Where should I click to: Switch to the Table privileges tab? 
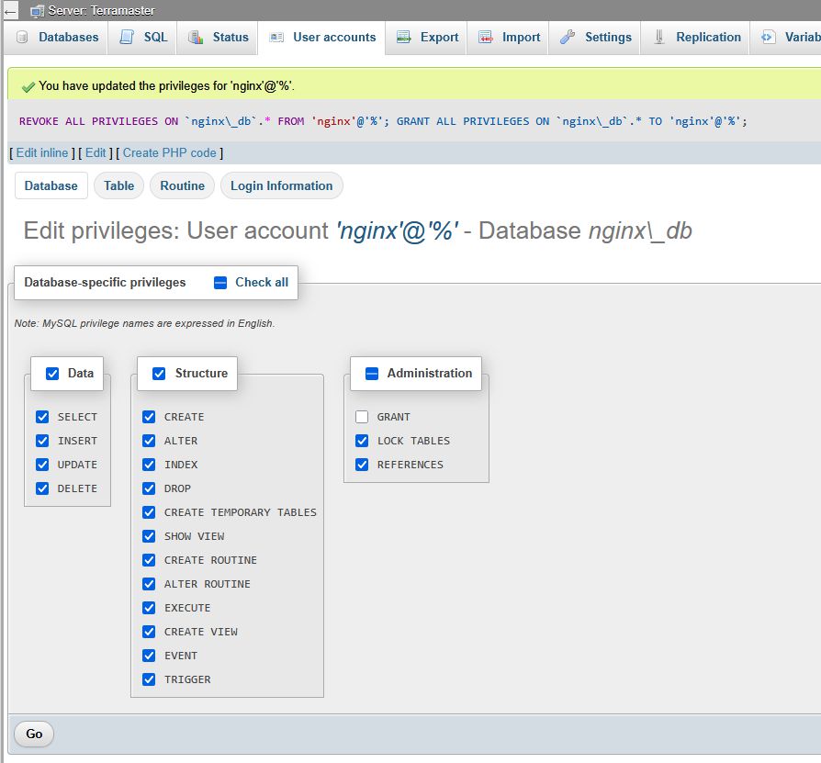[118, 185]
